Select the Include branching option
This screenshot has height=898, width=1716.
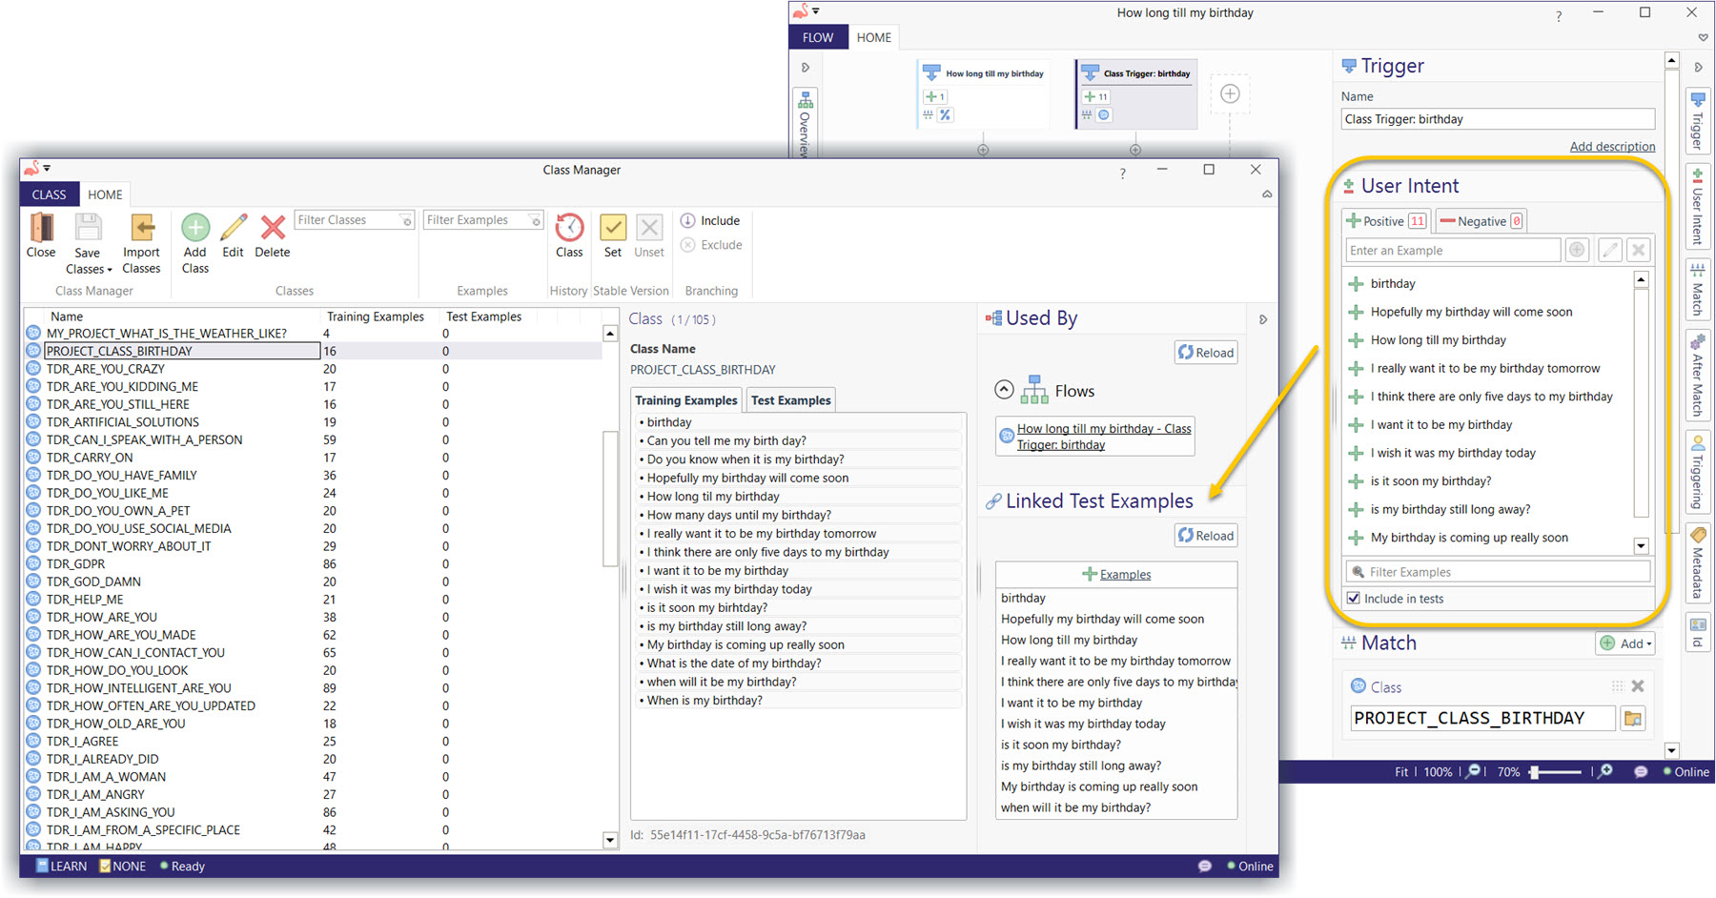coord(710,220)
